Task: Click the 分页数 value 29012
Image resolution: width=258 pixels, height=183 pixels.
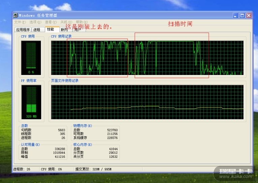Action: pos(114,153)
